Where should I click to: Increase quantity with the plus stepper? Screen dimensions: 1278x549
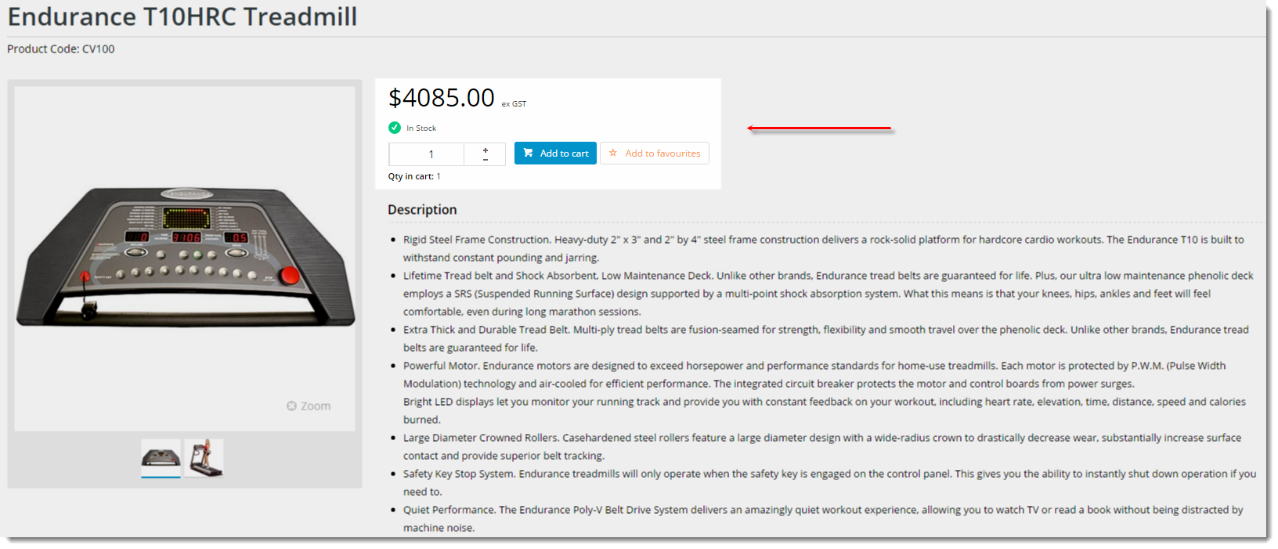[x=486, y=149]
